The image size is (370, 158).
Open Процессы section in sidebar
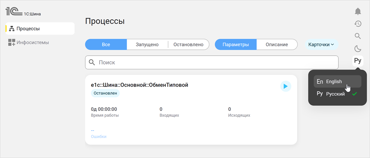pyautogui.click(x=40, y=29)
